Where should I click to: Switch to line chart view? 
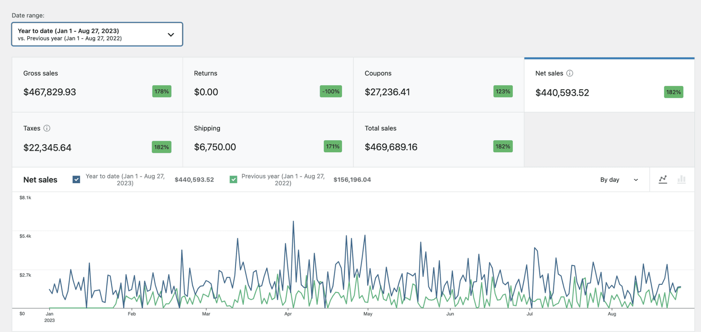[x=663, y=179]
